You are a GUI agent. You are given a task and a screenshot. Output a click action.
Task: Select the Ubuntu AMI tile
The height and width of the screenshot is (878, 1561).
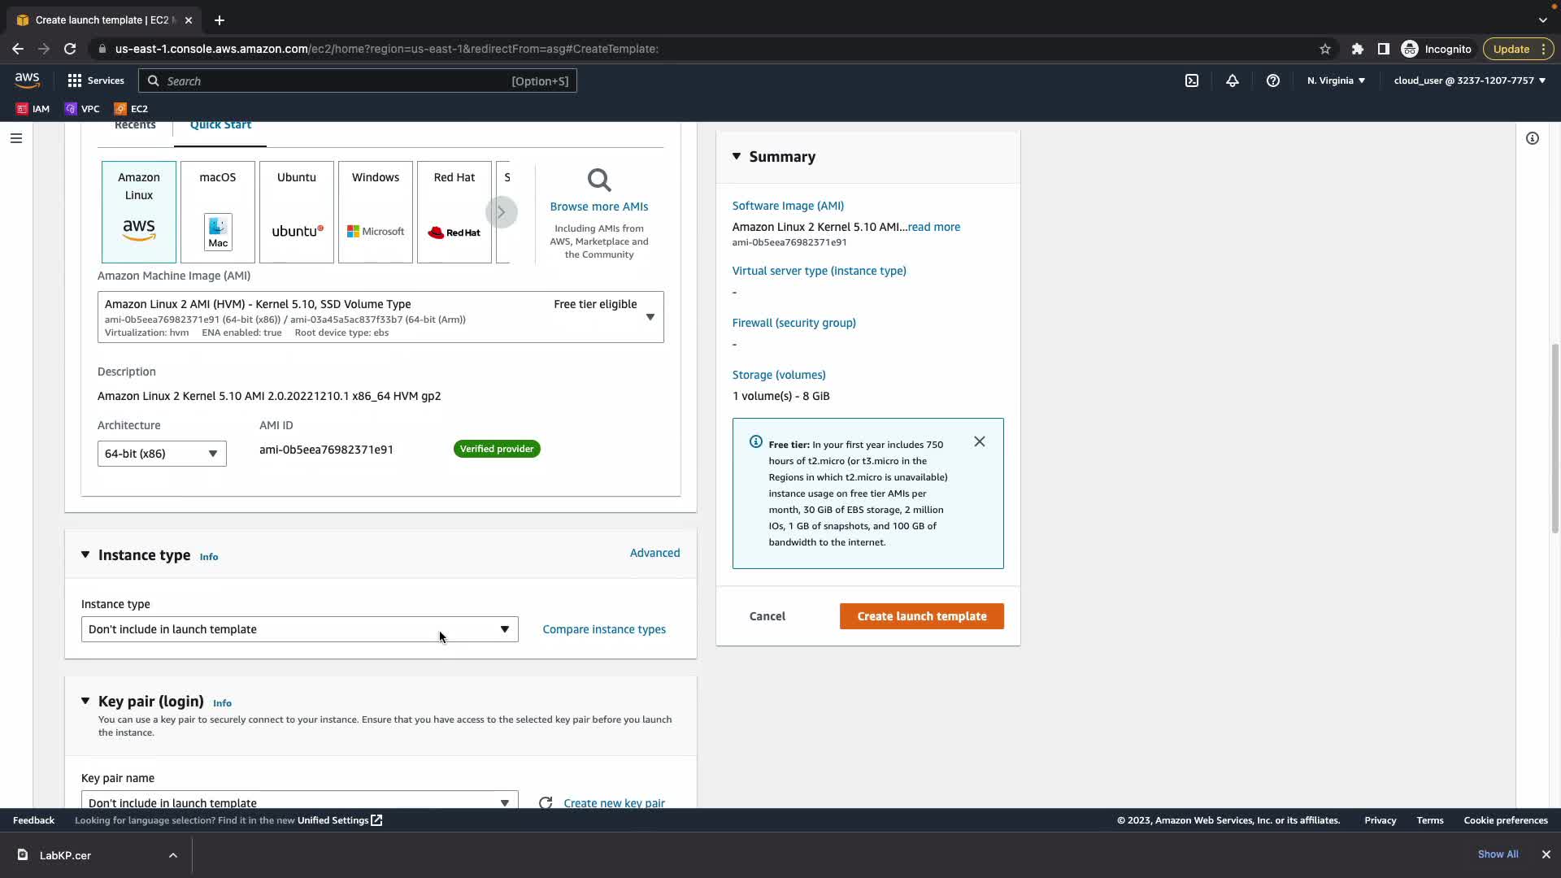click(x=296, y=211)
